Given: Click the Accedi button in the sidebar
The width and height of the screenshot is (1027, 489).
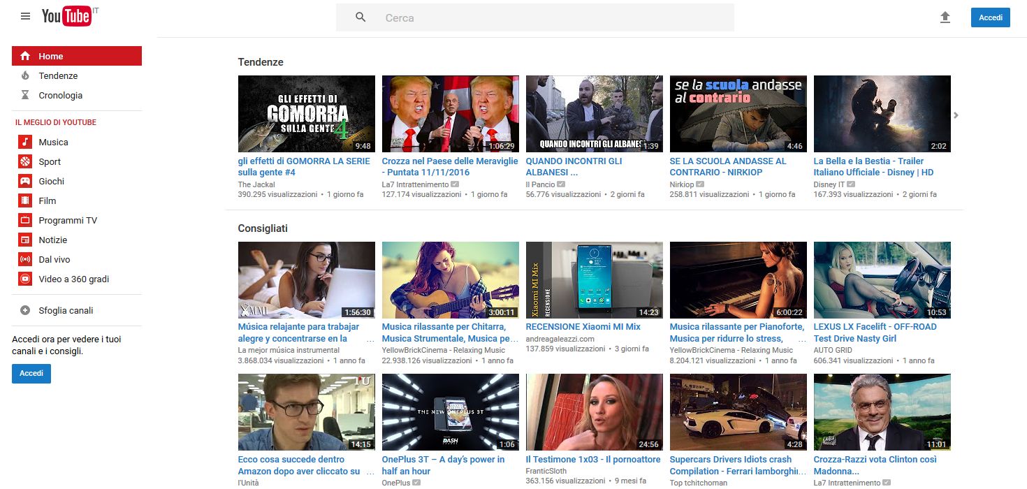Looking at the screenshot, I should tap(31, 374).
